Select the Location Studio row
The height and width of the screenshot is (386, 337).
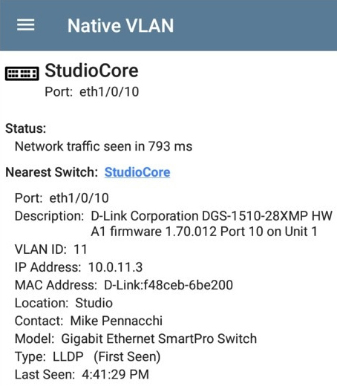click(x=64, y=303)
